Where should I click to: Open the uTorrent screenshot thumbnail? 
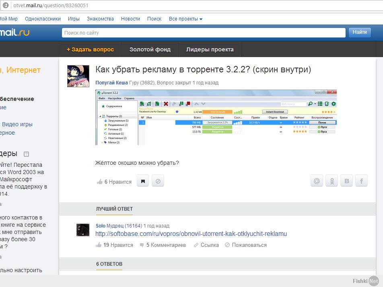216,117
